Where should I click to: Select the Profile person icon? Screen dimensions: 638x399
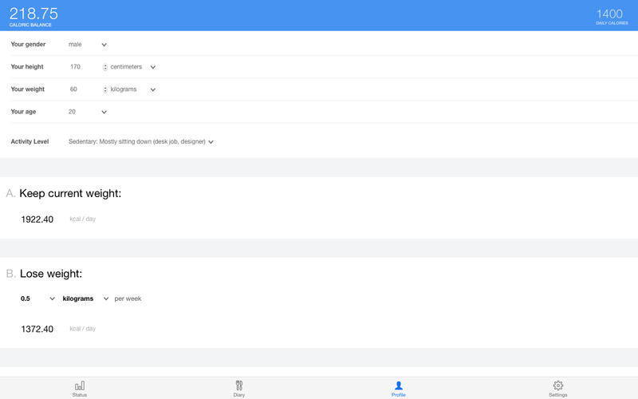[399, 385]
